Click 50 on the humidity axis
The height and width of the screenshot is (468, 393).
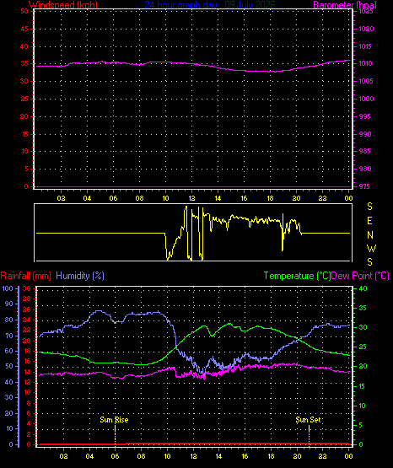click(x=9, y=366)
